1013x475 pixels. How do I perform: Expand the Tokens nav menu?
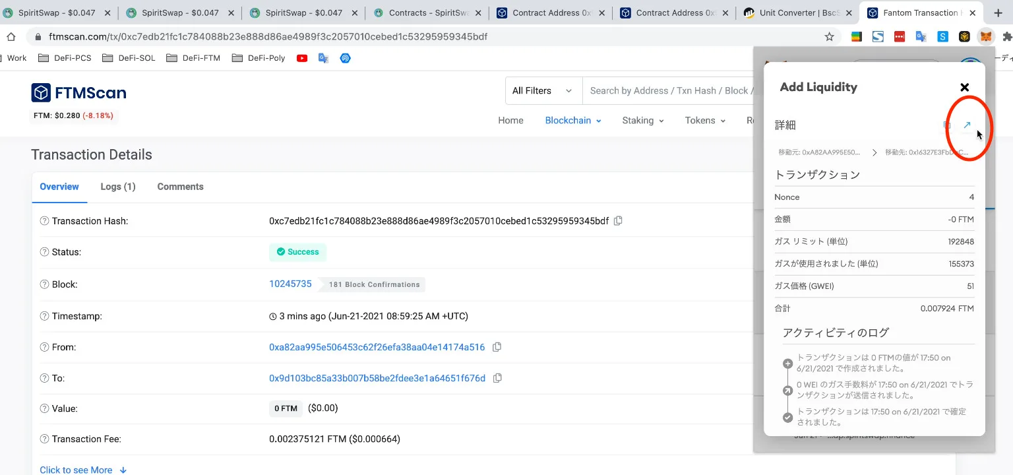(x=705, y=121)
